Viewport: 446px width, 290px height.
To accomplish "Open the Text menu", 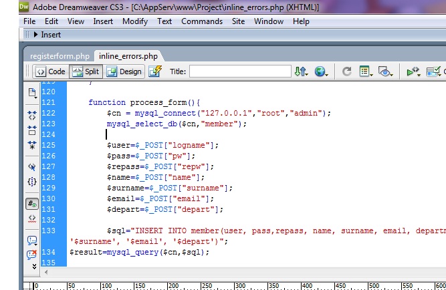I will click(164, 21).
